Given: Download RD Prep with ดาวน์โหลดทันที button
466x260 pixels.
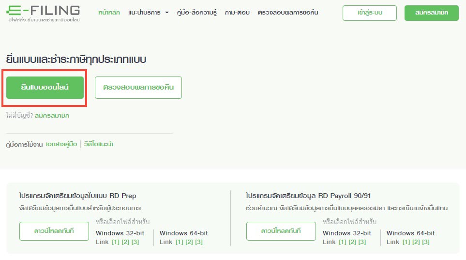Looking at the screenshot, I should point(54,231).
